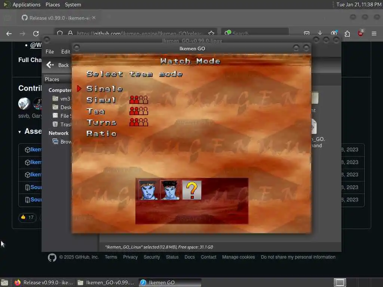The height and width of the screenshot is (287, 383).
Task: Open Trash in file manager sidebar
Action: [62, 124]
